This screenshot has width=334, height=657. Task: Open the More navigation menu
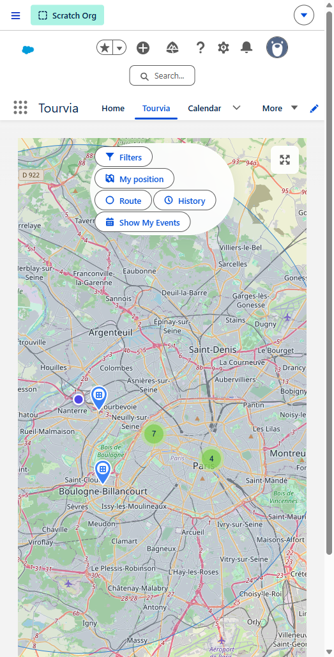pyautogui.click(x=280, y=108)
